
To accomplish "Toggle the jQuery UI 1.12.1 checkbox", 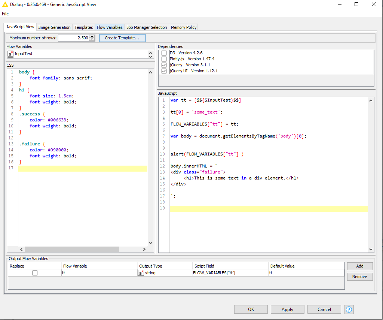I will pos(164,71).
